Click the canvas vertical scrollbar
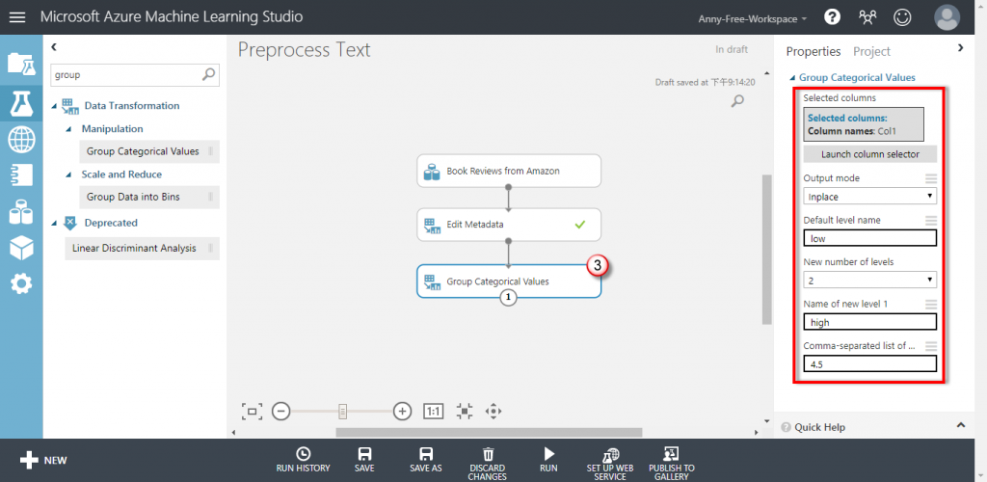Viewport: 987px width, 482px height. pos(766,249)
